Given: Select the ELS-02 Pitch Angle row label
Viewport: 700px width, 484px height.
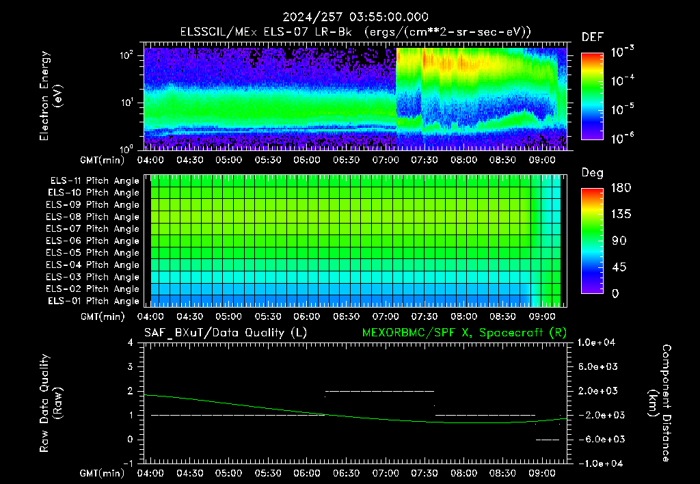Looking at the screenshot, I should click(93, 289).
